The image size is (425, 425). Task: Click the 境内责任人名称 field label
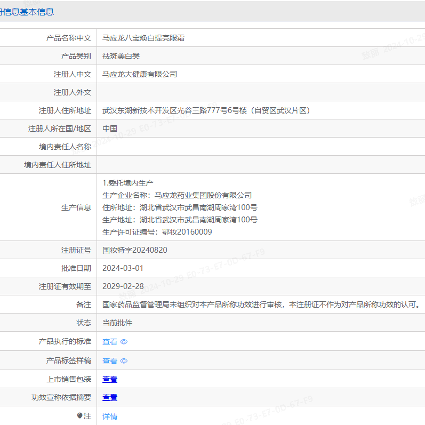pos(65,147)
